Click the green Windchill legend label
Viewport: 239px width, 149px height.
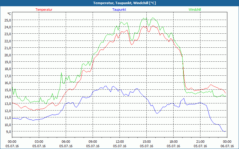[x=195, y=10]
